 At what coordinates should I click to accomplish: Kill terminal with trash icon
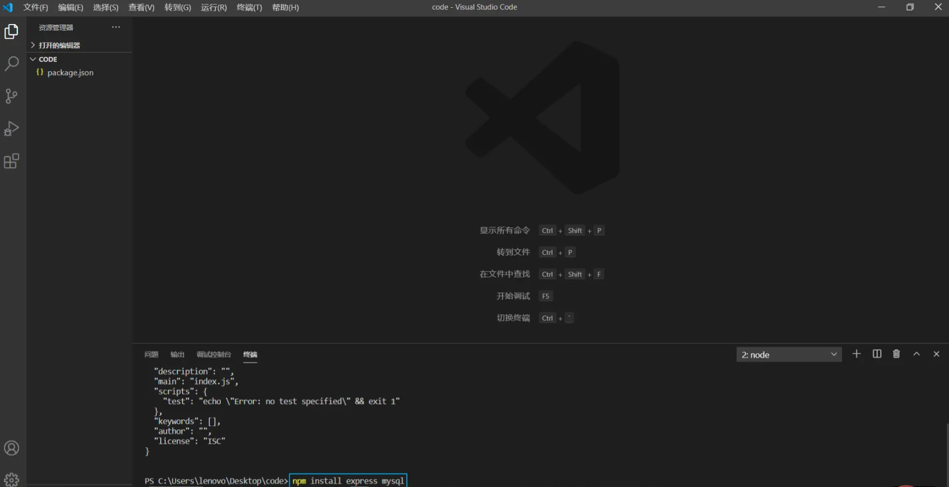click(x=897, y=354)
